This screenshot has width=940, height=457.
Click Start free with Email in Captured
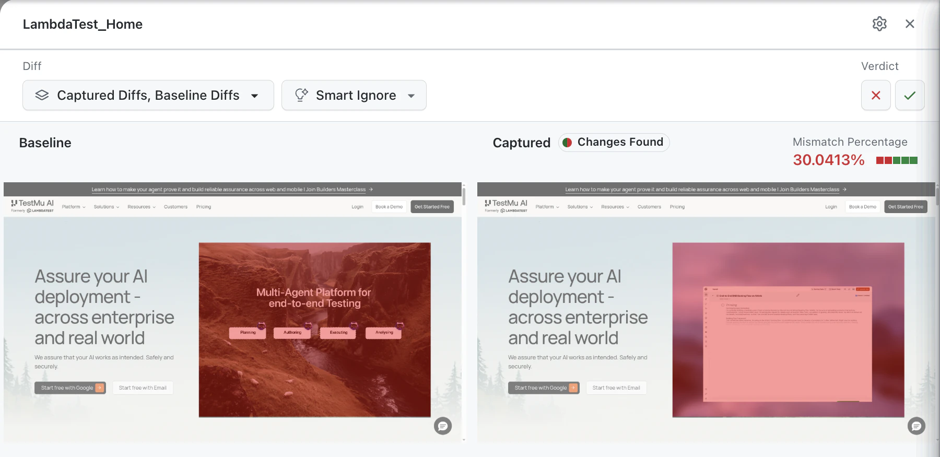(616, 388)
